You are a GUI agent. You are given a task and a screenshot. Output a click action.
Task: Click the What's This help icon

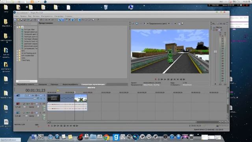[x=98, y=20]
